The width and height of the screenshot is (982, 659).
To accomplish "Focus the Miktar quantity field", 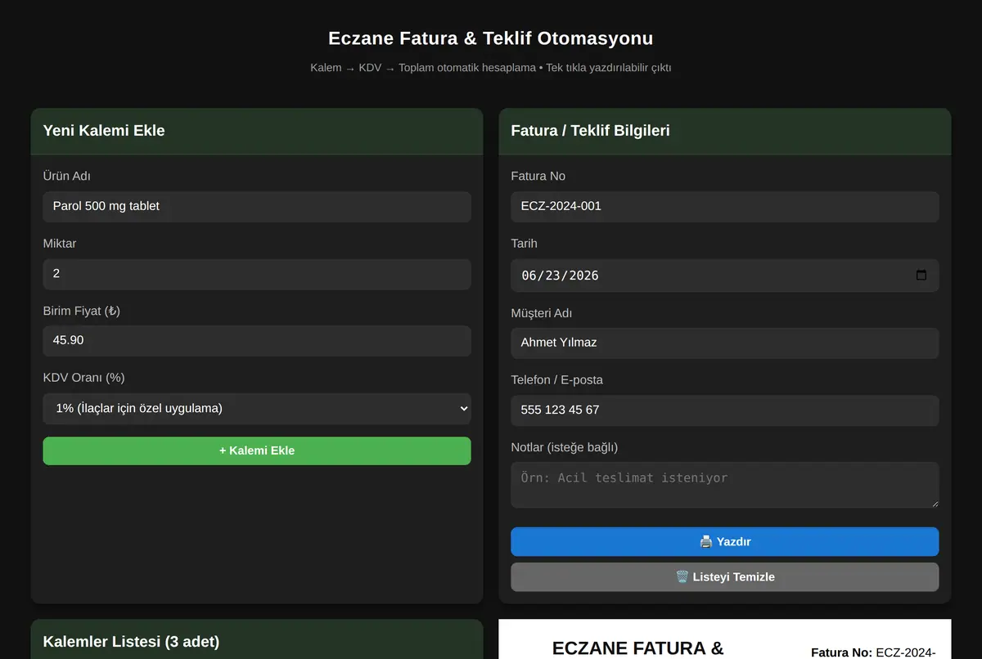I will point(257,274).
